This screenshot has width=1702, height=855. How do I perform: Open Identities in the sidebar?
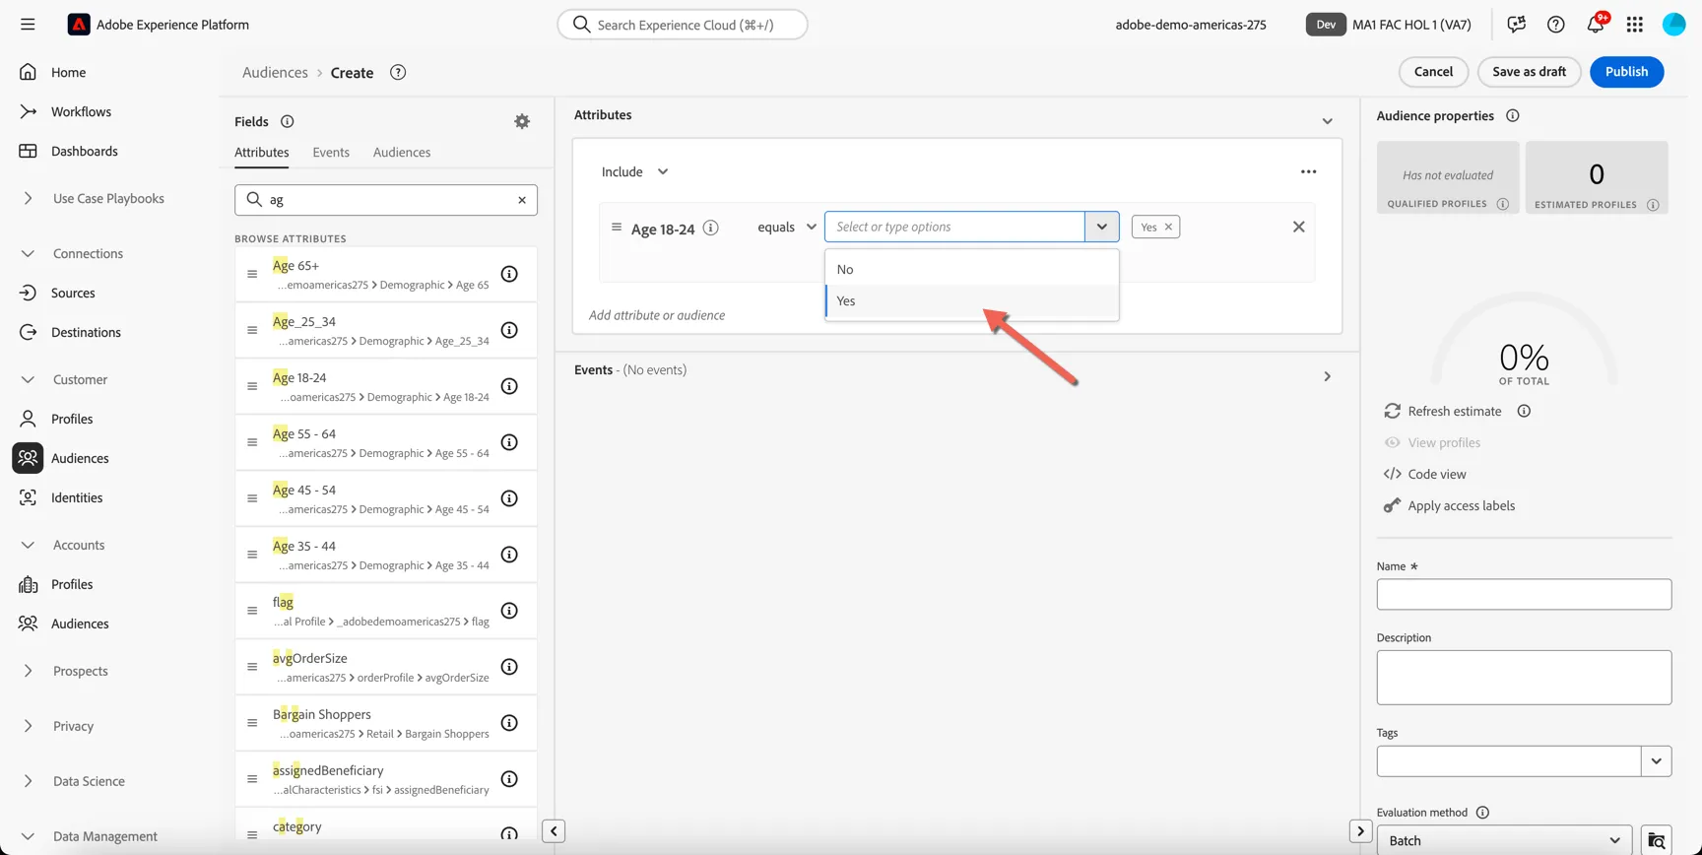point(77,497)
